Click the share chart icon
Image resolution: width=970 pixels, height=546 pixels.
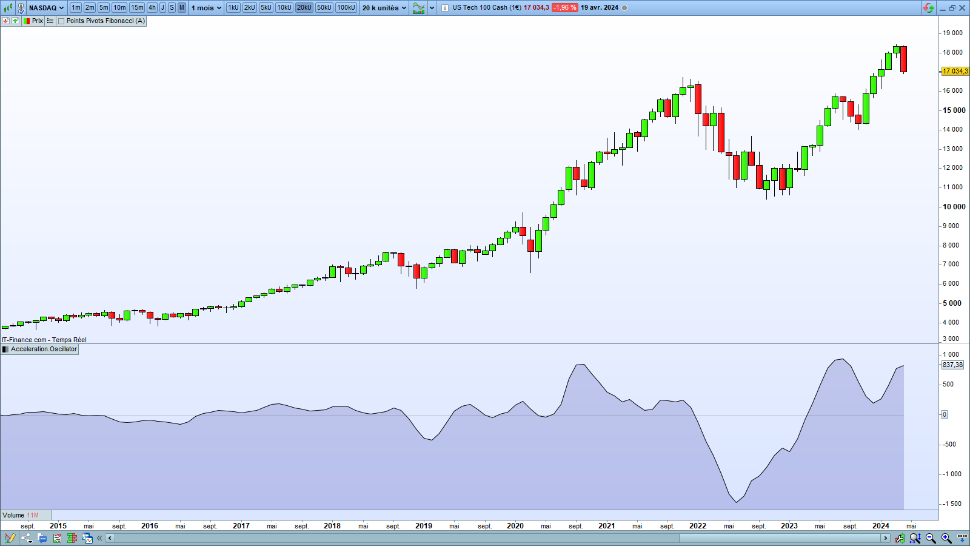click(26, 538)
